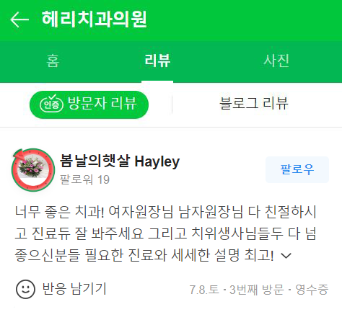Click the 헤리치과의원 page title
This screenshot has width=342, height=312.
(x=95, y=19)
